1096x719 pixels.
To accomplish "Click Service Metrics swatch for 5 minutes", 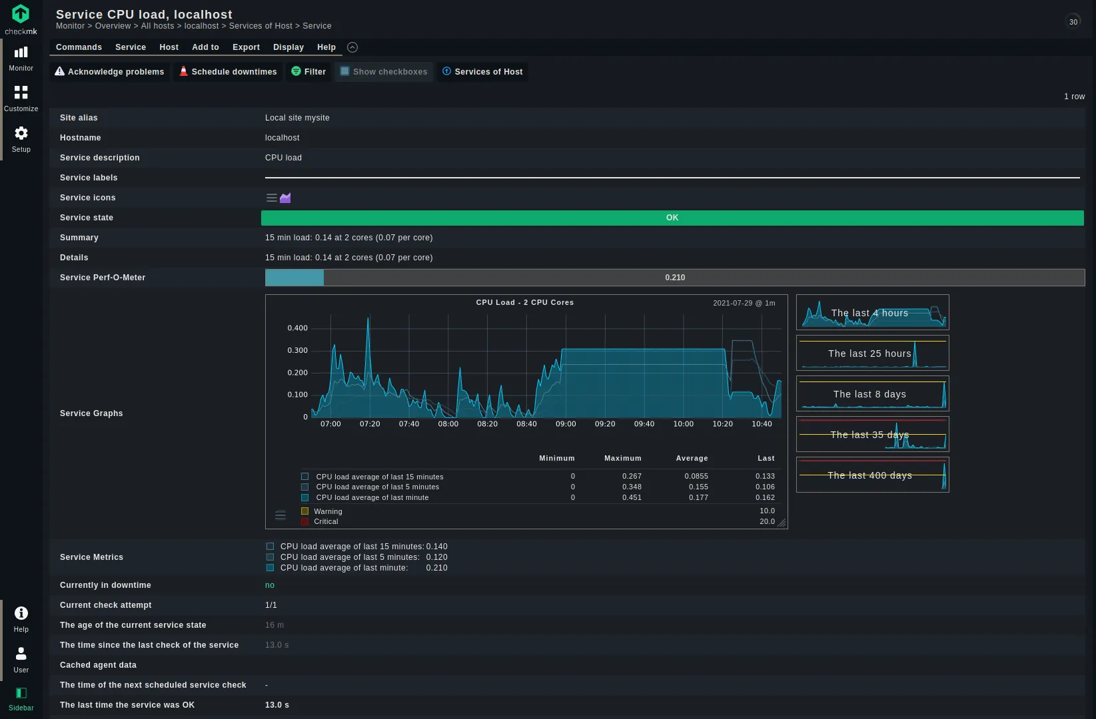I will [x=270, y=557].
